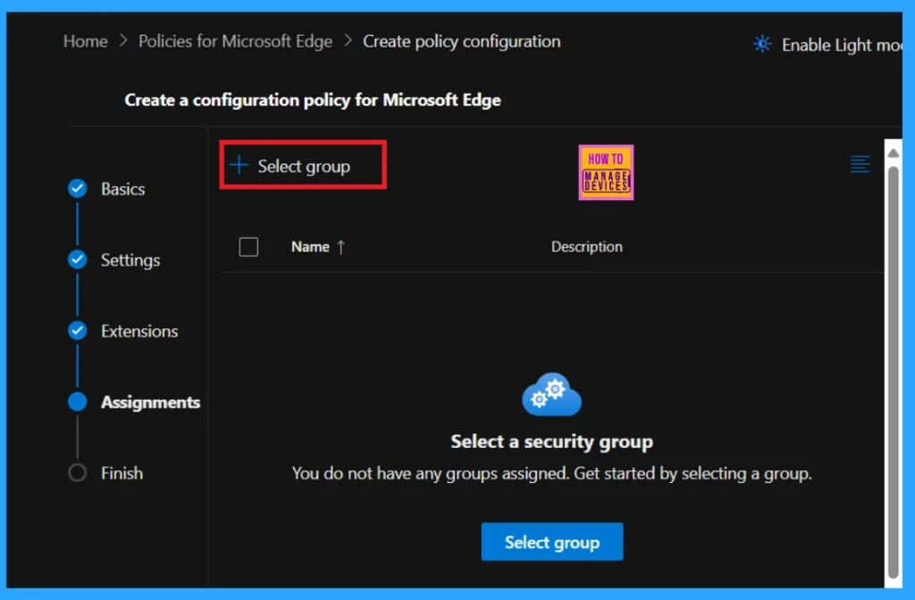Image resolution: width=915 pixels, height=600 pixels.
Task: Jump to the Finish step
Action: click(122, 473)
